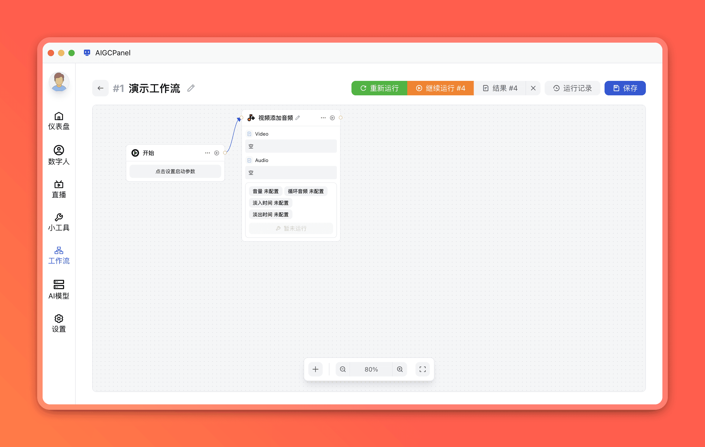Select the 工作流 workflow sidebar item
Image resolution: width=705 pixels, height=447 pixels.
[59, 256]
